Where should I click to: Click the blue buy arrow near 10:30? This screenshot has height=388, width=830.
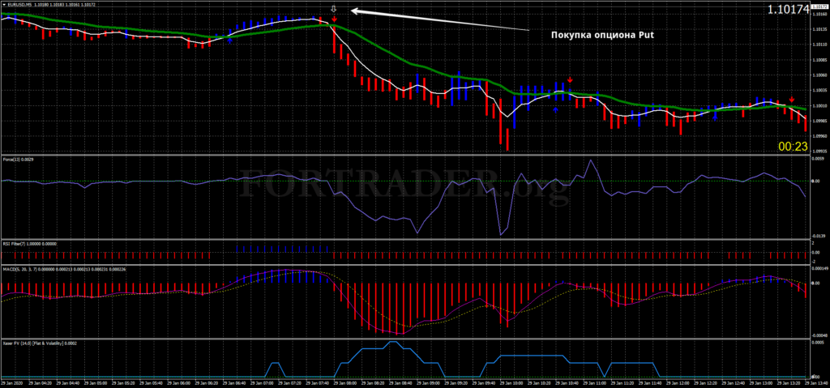pyautogui.click(x=555, y=109)
